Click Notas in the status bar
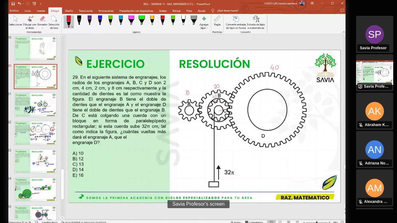The width and height of the screenshot is (397, 223). [x=236, y=222]
